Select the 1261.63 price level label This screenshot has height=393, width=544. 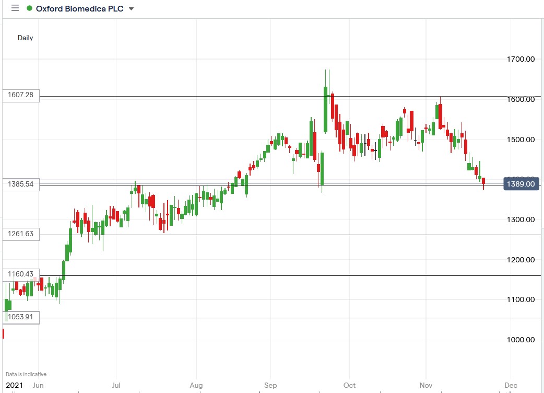[21, 234]
